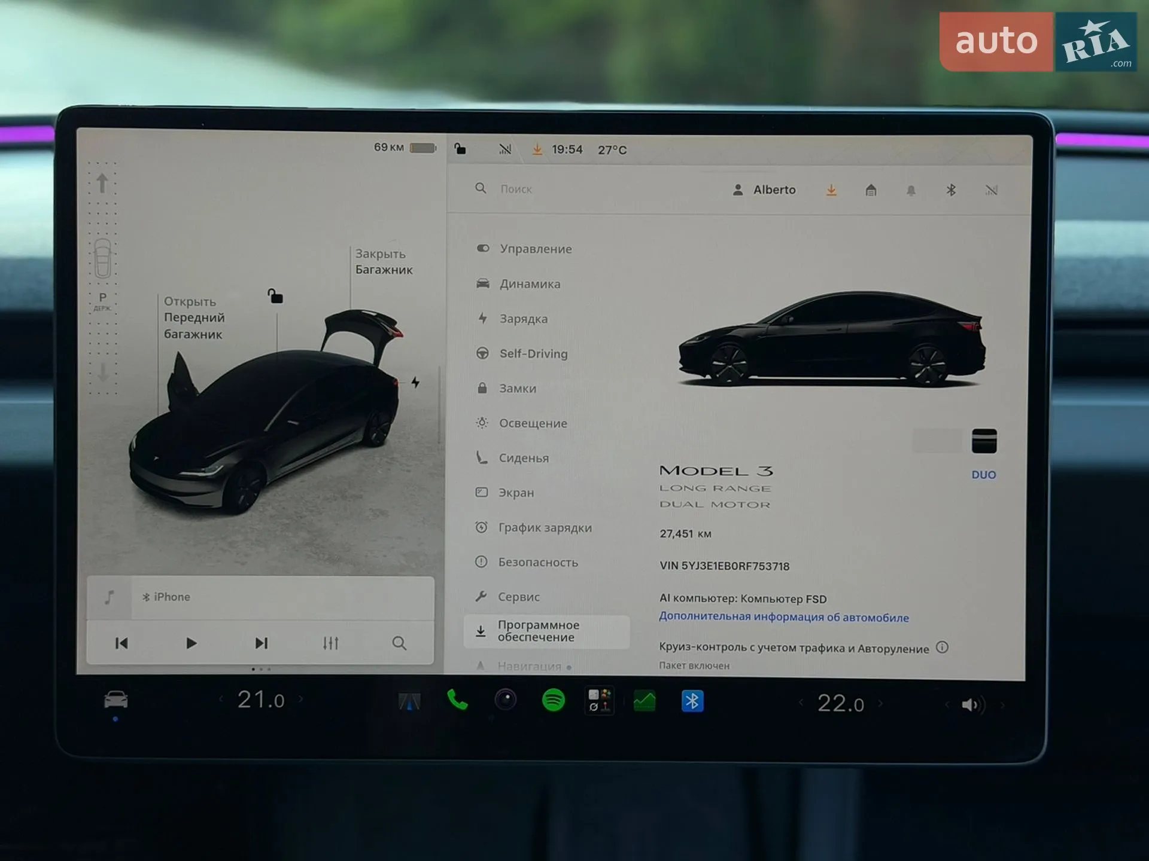This screenshot has width=1149, height=861.
Task: Tap the wipers icon in the dock
Action: click(409, 701)
